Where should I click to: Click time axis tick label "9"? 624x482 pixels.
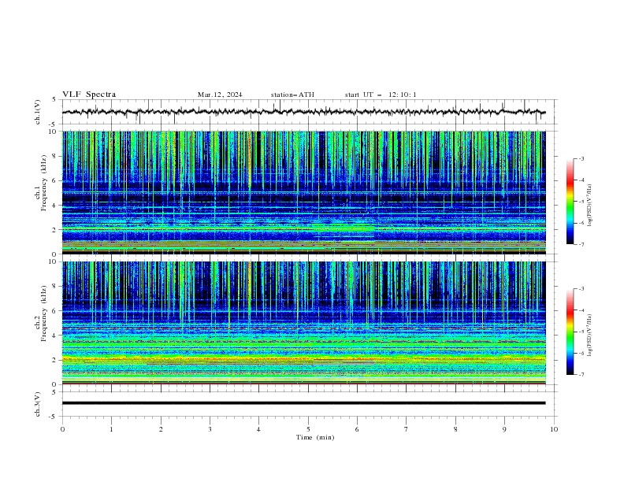pyautogui.click(x=504, y=429)
